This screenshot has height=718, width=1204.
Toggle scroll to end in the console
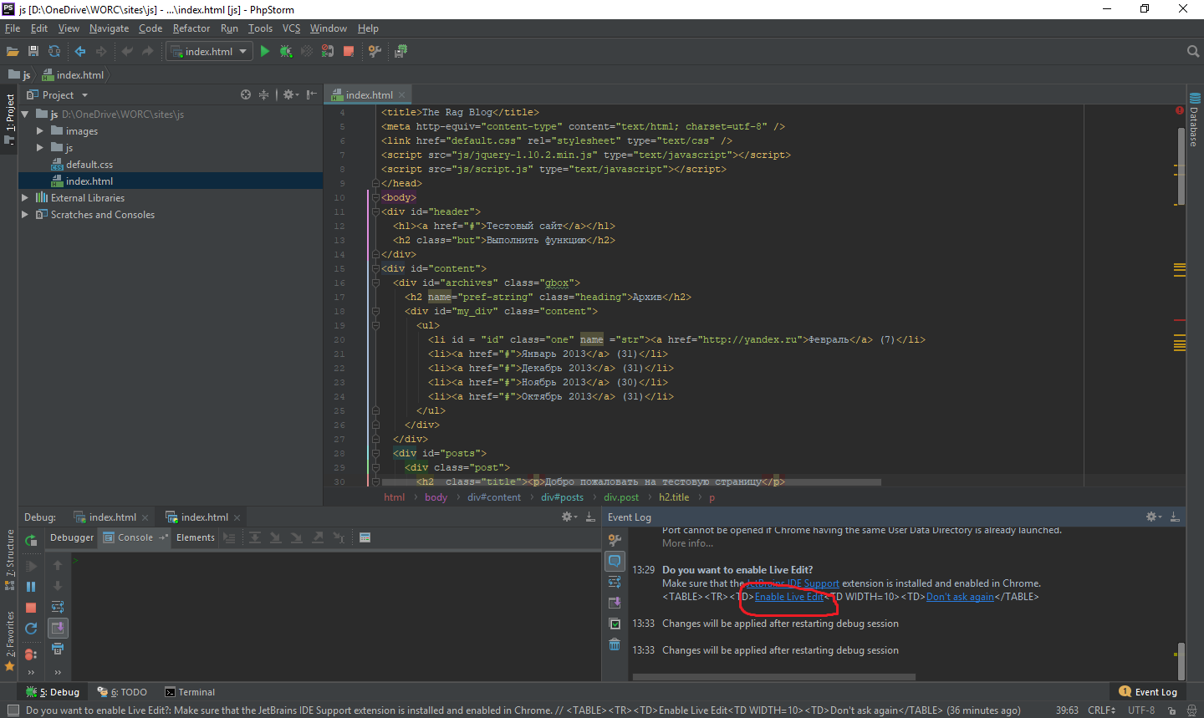tap(58, 628)
